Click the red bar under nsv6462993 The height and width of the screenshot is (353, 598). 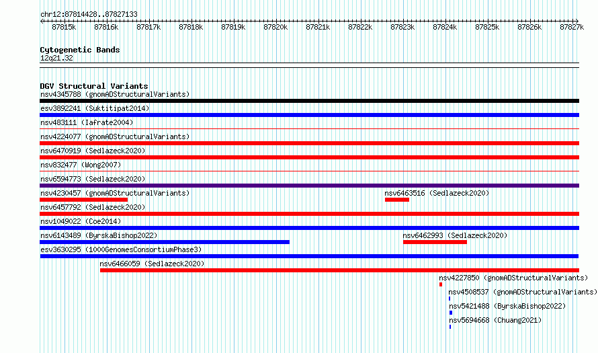435,242
